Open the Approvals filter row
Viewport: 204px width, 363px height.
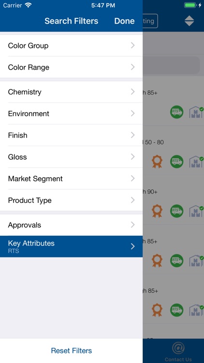(x=71, y=225)
